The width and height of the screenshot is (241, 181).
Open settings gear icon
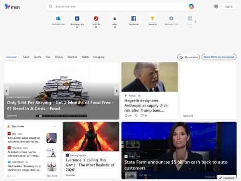[216, 7]
